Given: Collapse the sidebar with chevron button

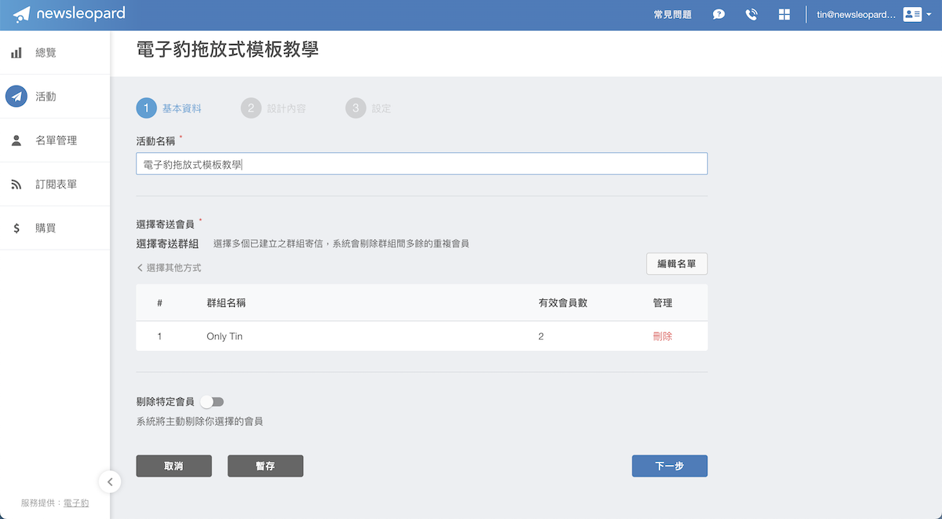Looking at the screenshot, I should 110,481.
